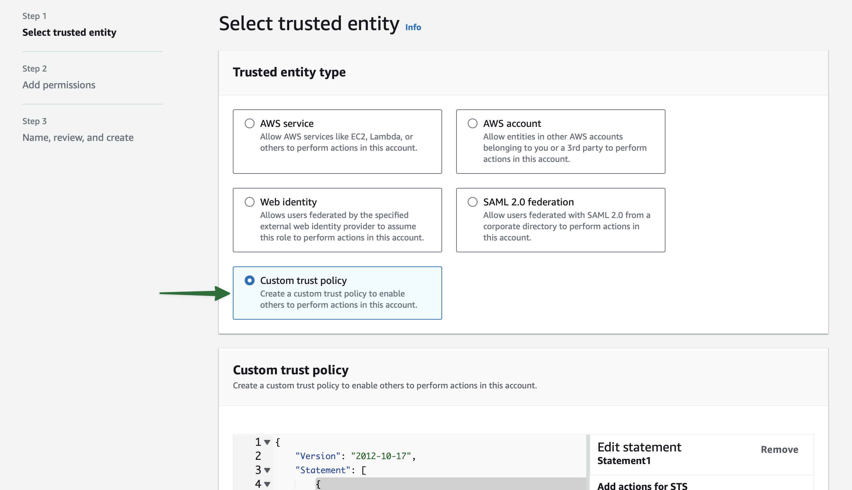Image resolution: width=852 pixels, height=490 pixels.
Task: Select the Web identity radio button
Action: coord(249,202)
